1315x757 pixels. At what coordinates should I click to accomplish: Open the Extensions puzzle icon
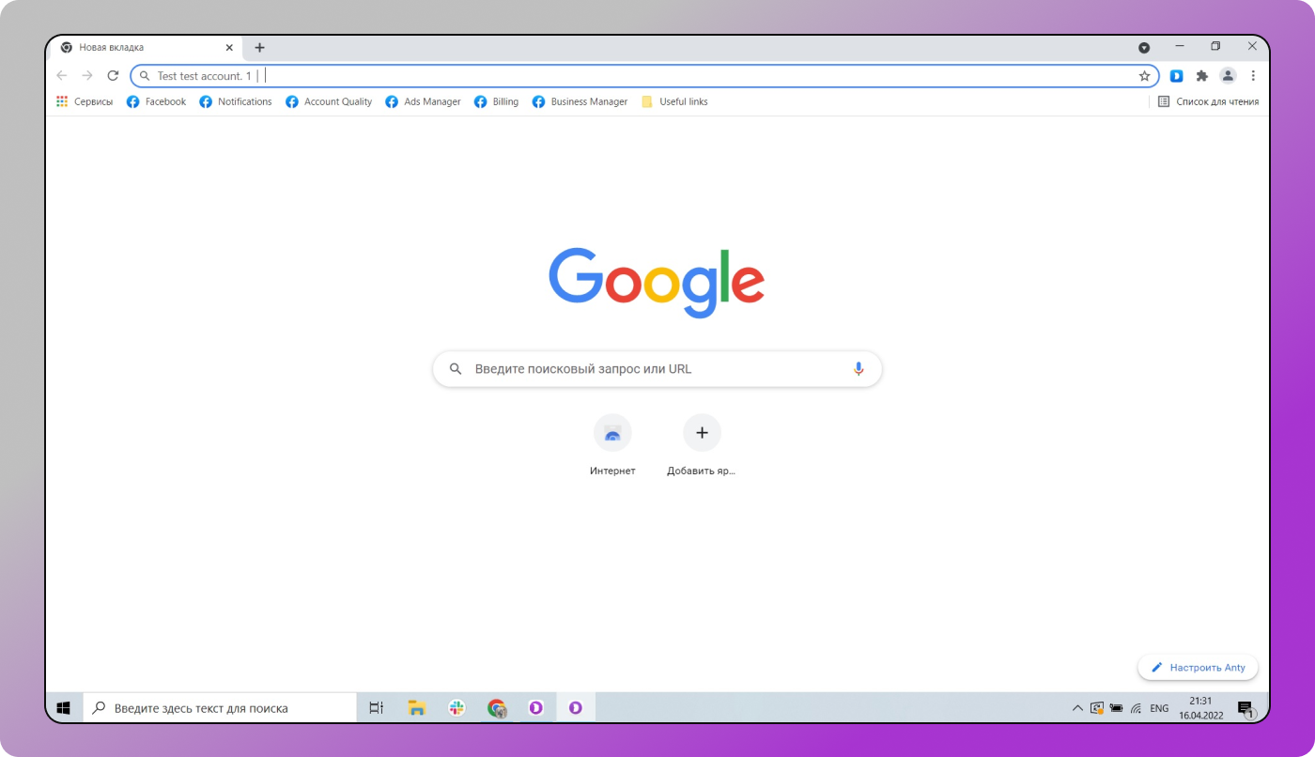[x=1201, y=76]
